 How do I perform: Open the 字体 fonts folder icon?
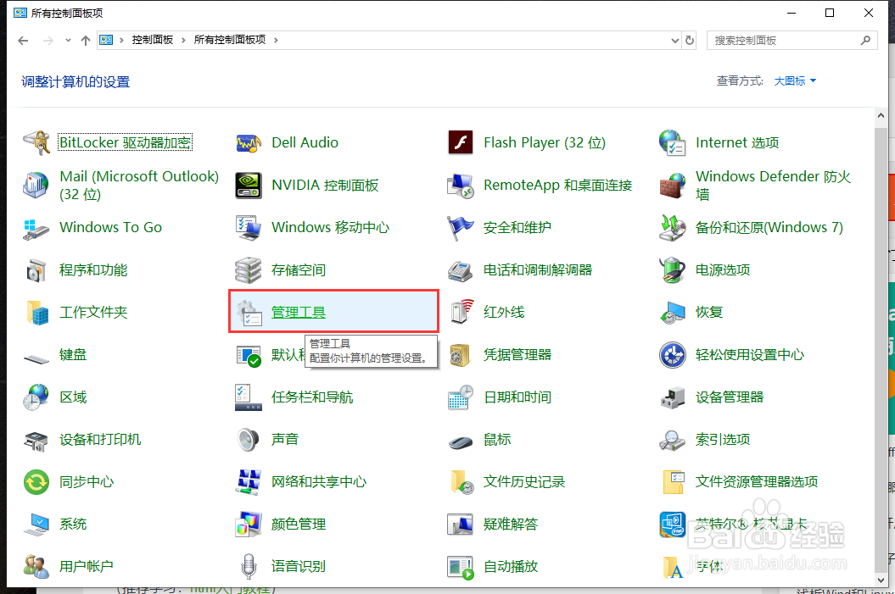[x=673, y=567]
